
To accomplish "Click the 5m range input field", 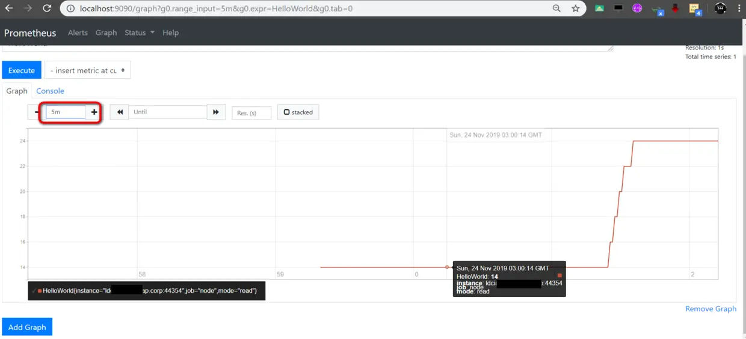I will click(66, 112).
